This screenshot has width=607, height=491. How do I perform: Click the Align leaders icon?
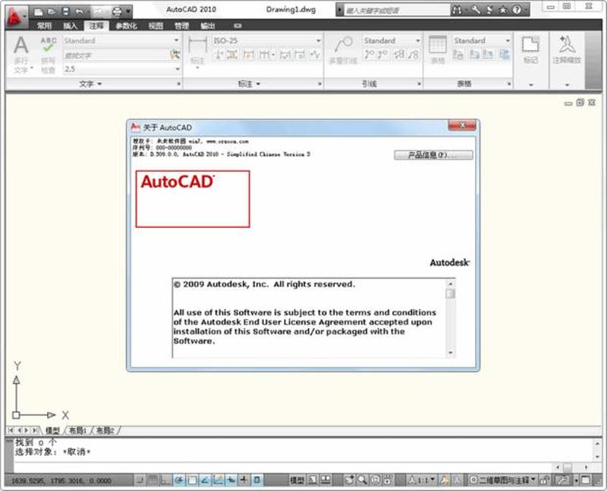click(399, 55)
